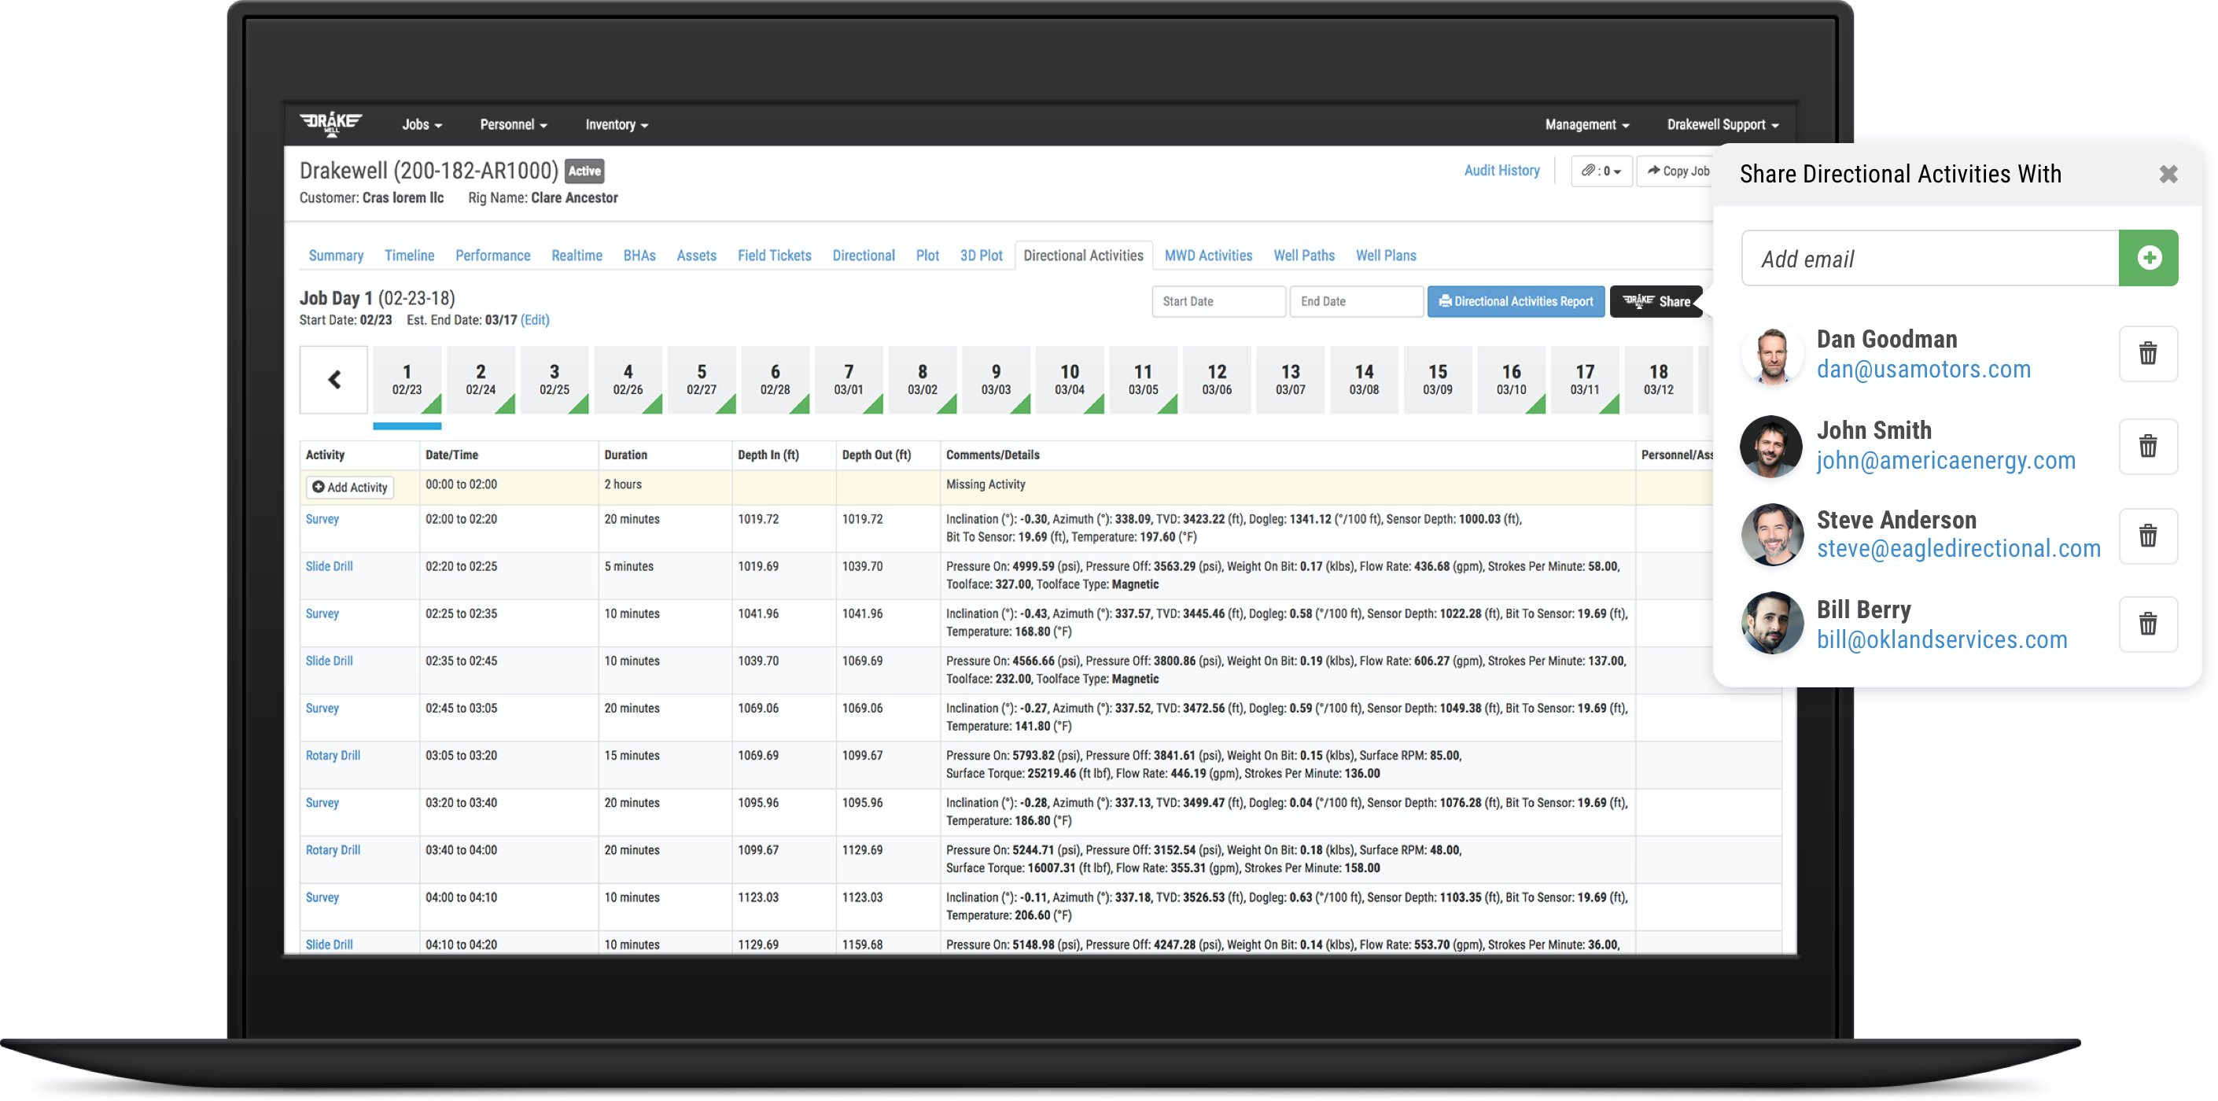2218x1101 pixels.
Task: Click the Start Date field
Action: pyautogui.click(x=1218, y=301)
